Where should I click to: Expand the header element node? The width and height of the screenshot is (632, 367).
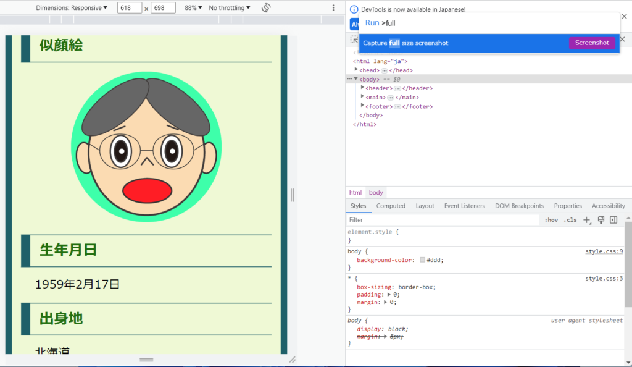pyautogui.click(x=363, y=88)
